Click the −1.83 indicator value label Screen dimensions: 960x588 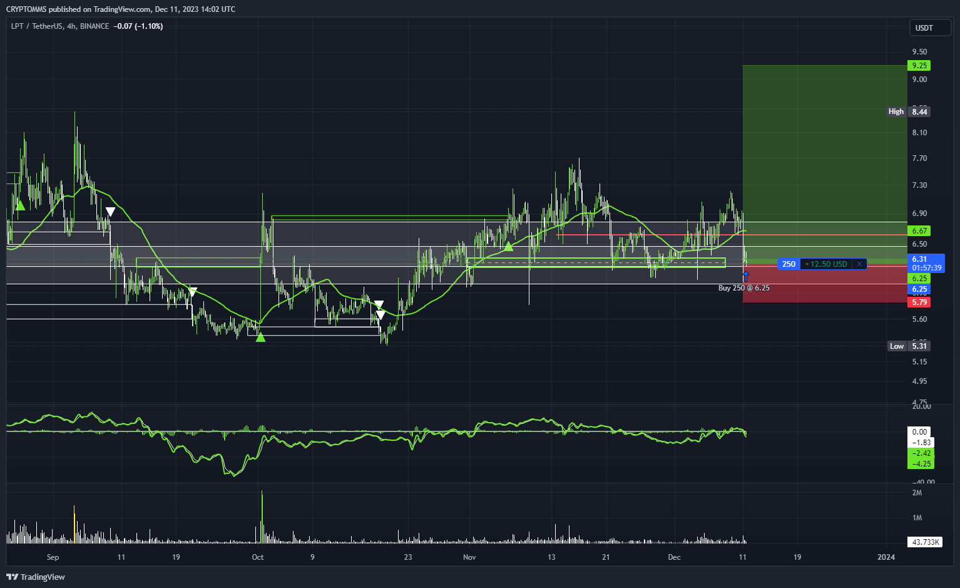click(921, 443)
